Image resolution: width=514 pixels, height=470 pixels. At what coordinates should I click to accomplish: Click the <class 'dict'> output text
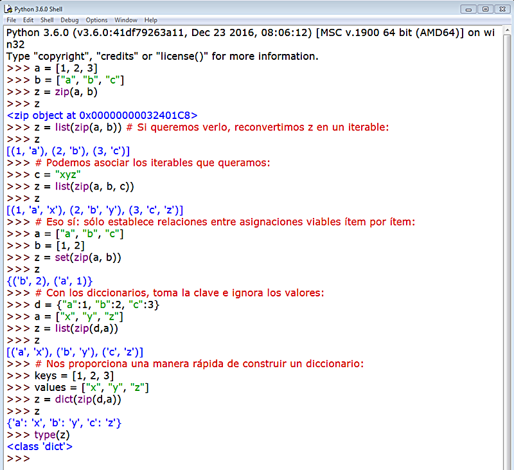pyautogui.click(x=40, y=447)
